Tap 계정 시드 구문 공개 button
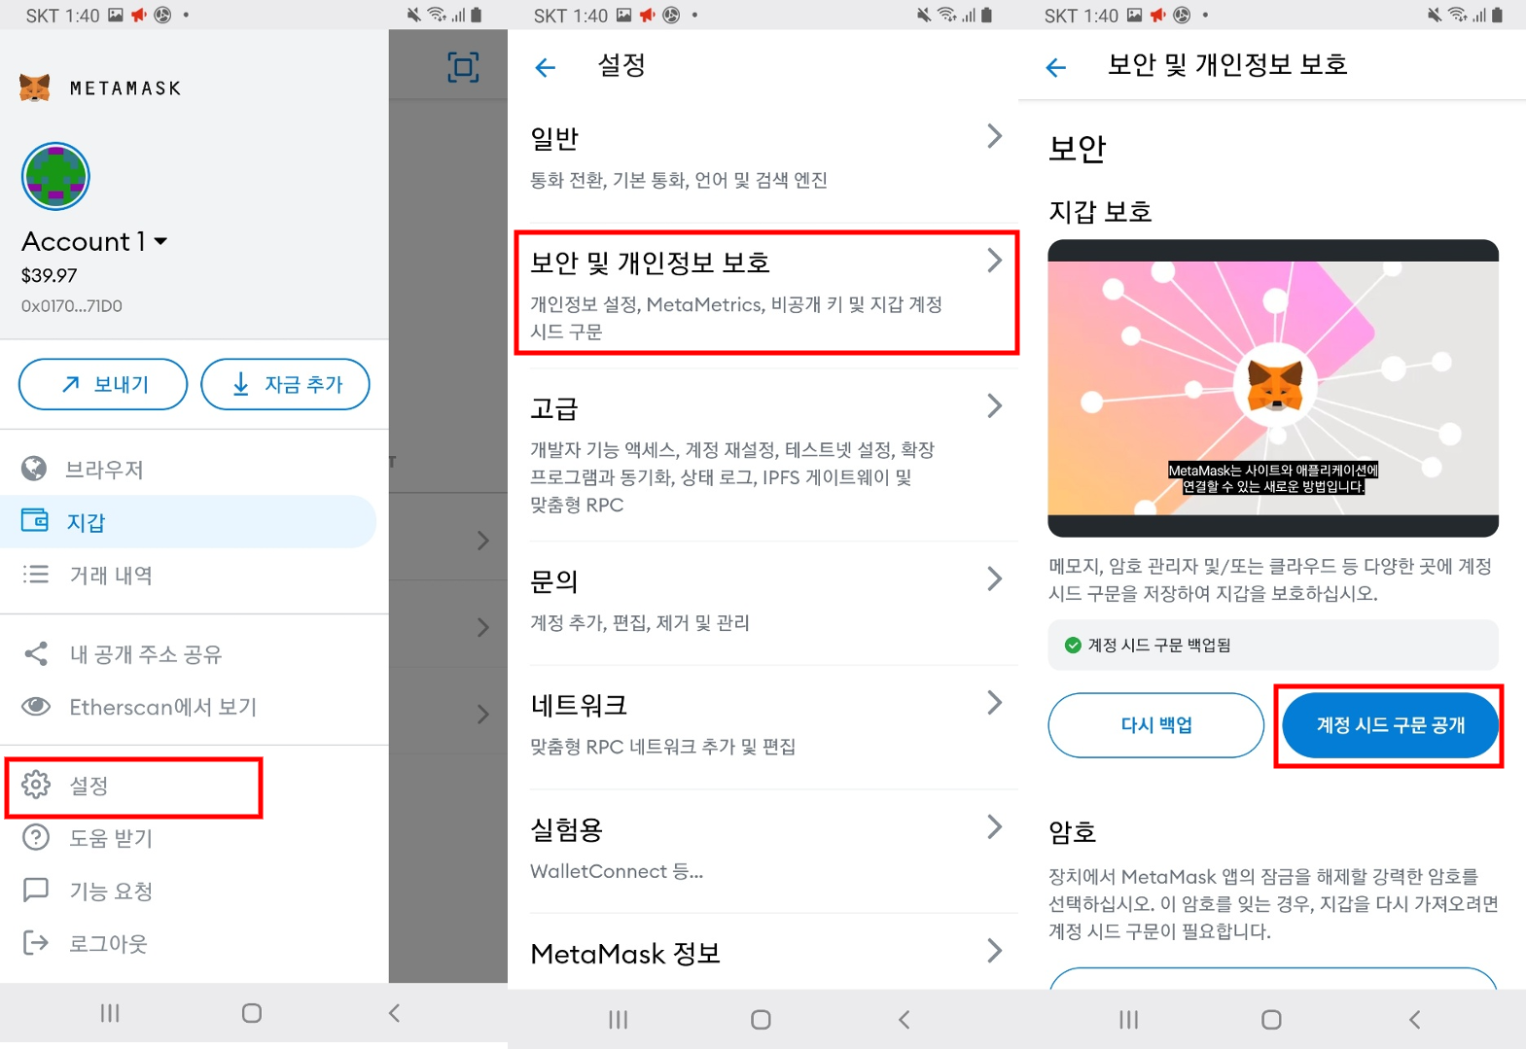The height and width of the screenshot is (1050, 1526). pyautogui.click(x=1390, y=725)
